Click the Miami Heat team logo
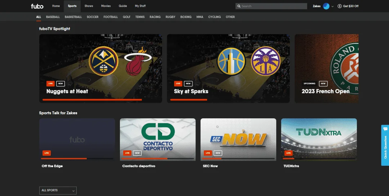Image resolution: width=389 pixels, height=196 pixels. pyautogui.click(x=138, y=61)
